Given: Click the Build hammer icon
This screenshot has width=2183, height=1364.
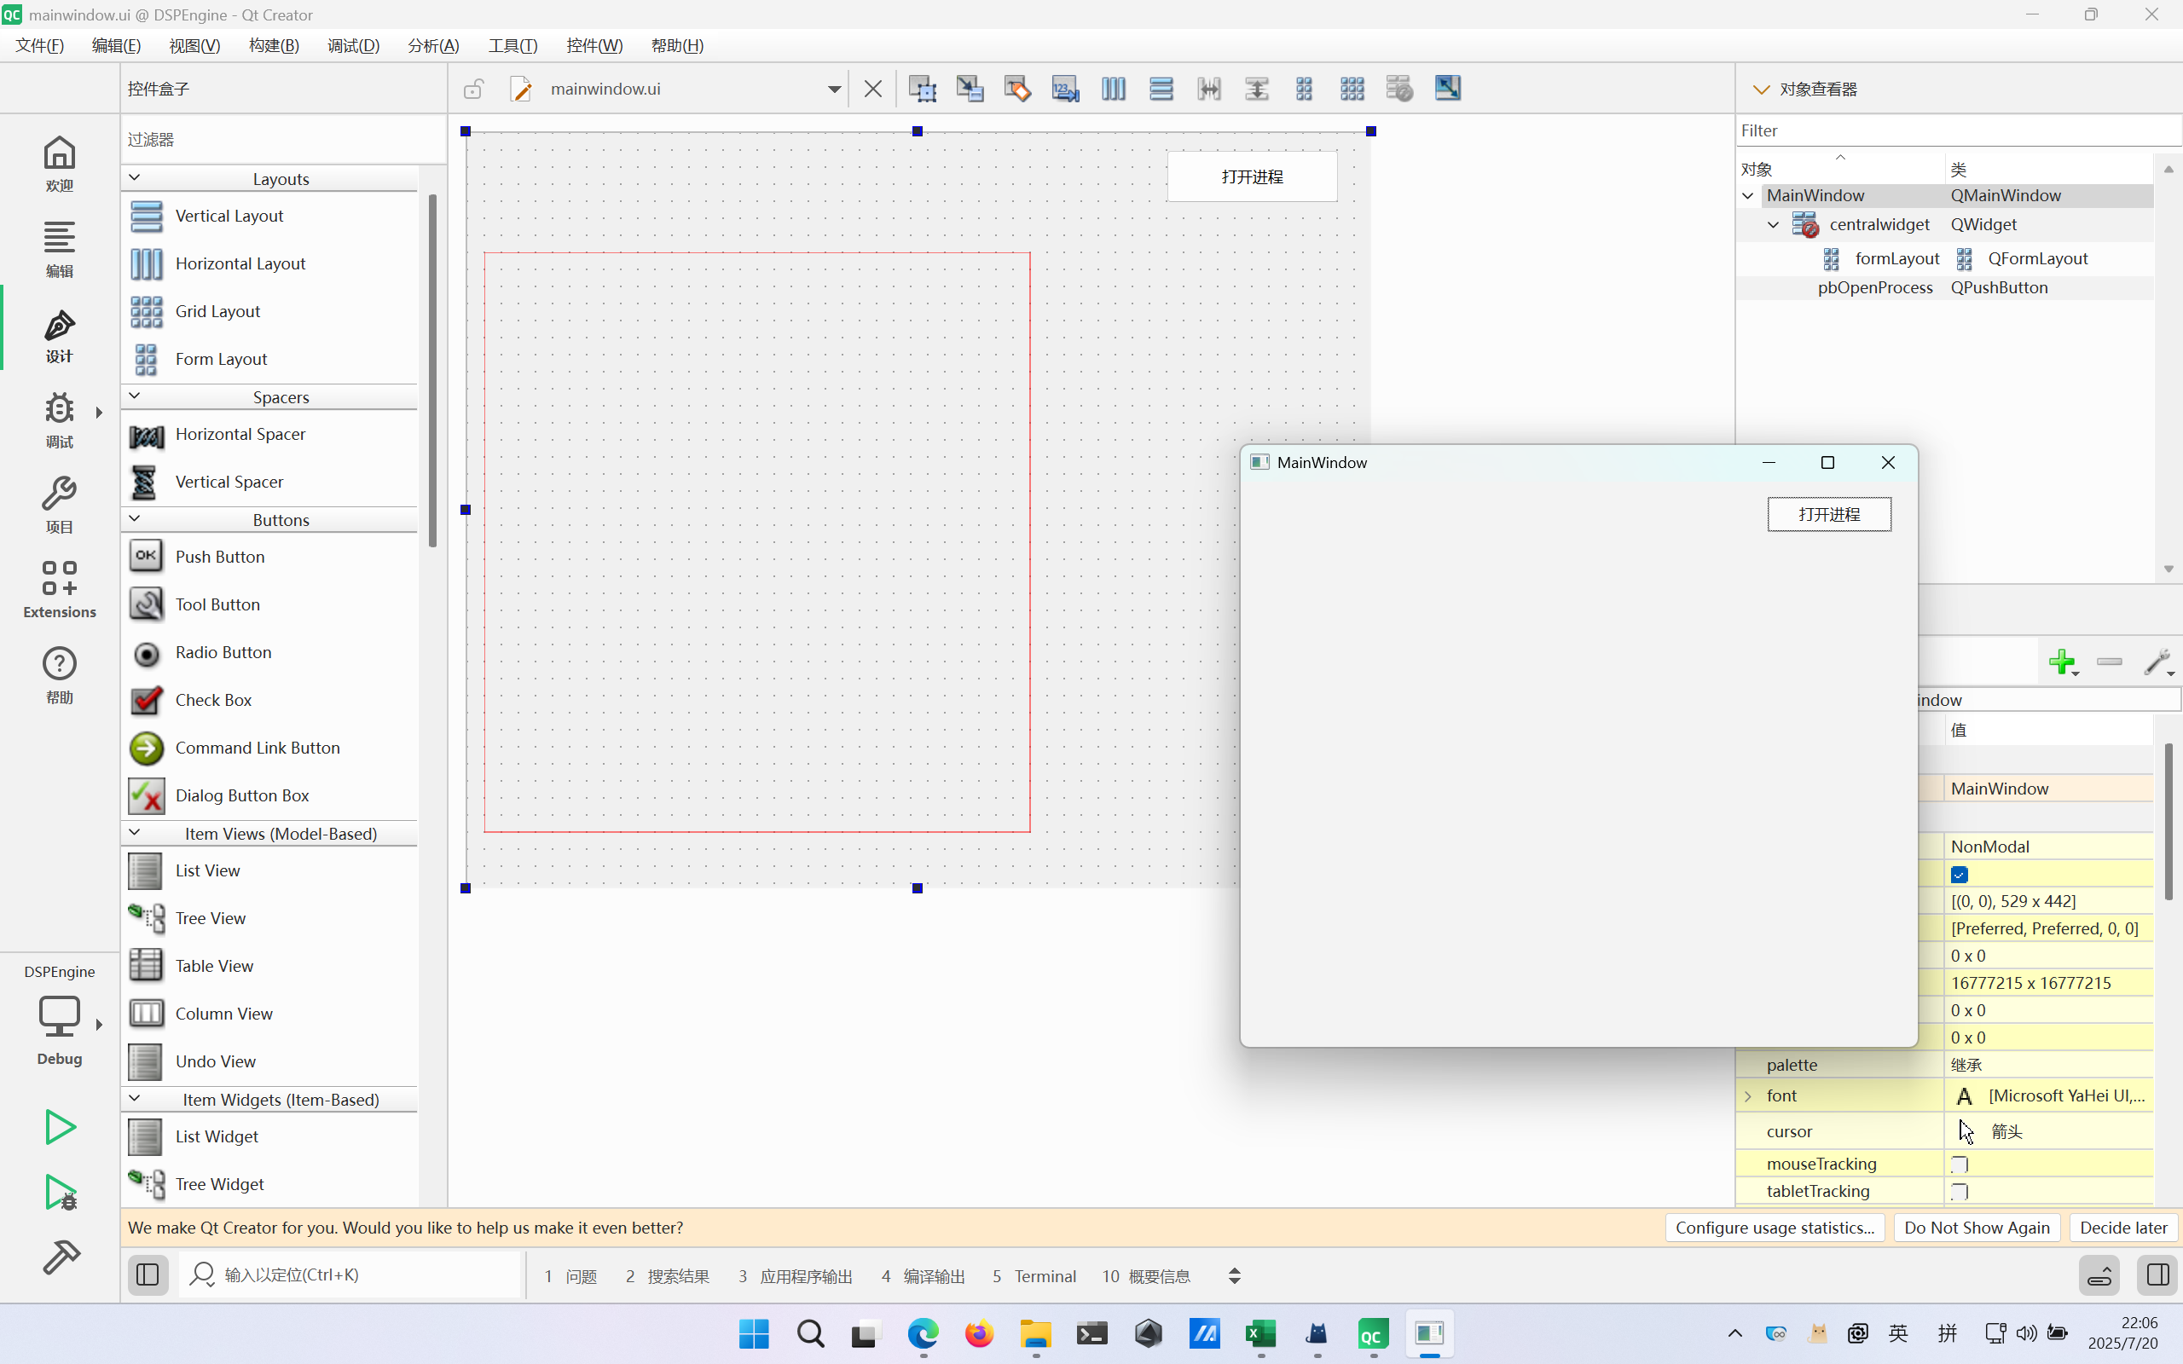Looking at the screenshot, I should click(60, 1256).
